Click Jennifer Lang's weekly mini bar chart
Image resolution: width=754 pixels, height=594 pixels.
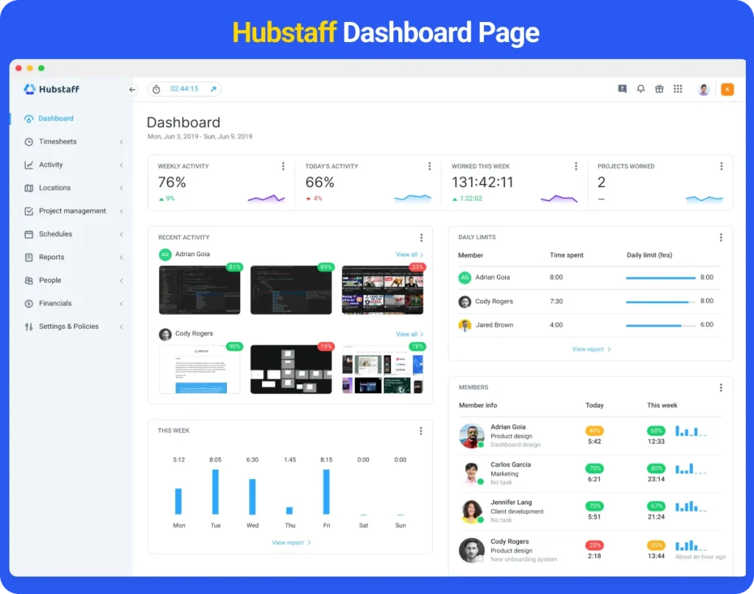coord(691,506)
